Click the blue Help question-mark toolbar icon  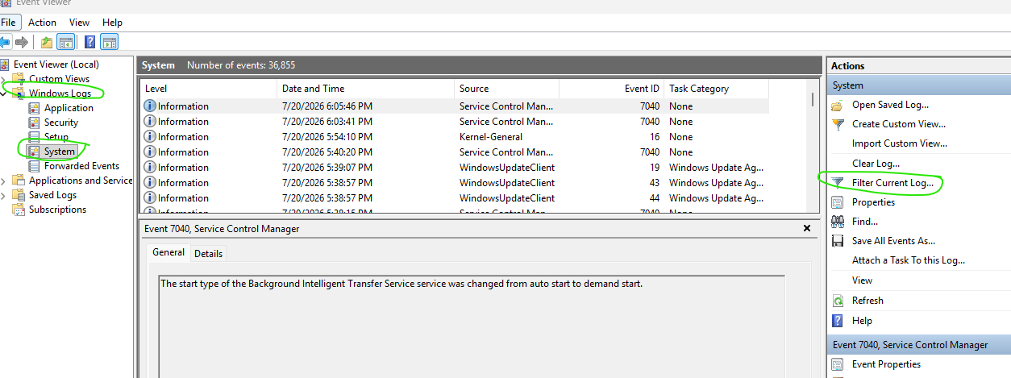(x=90, y=42)
